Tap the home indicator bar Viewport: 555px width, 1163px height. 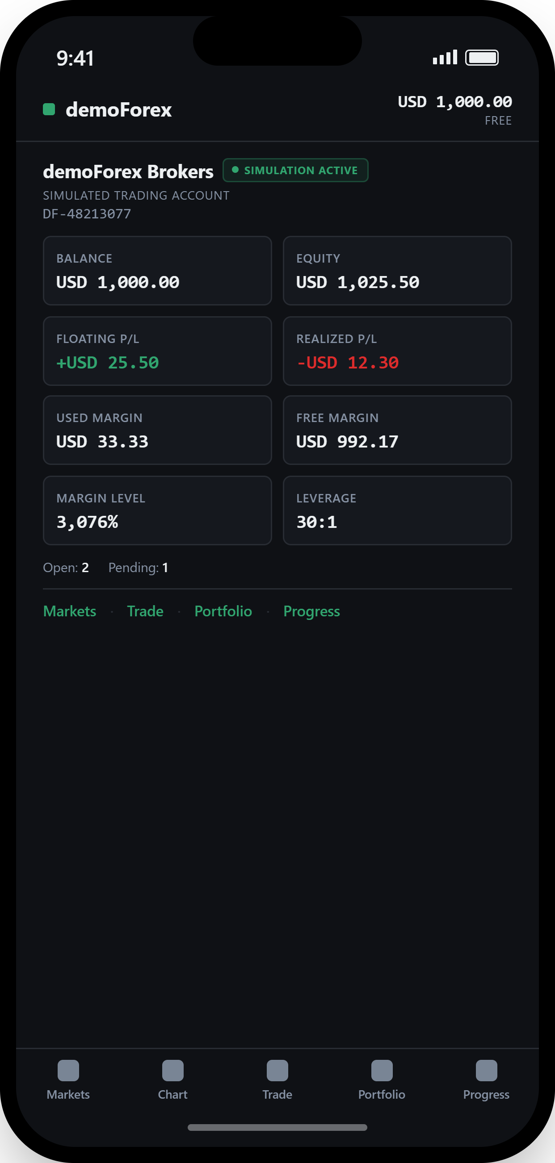coord(277,1127)
